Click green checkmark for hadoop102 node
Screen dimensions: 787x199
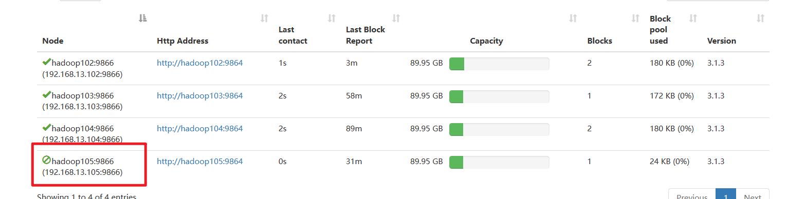(x=46, y=63)
